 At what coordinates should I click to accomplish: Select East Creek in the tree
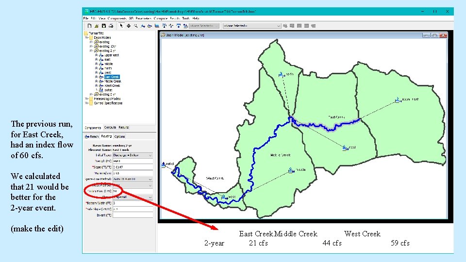point(112,77)
